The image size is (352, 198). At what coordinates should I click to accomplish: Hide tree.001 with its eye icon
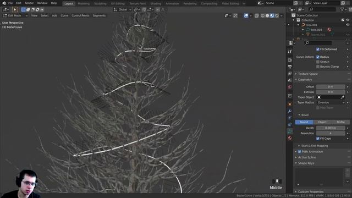pos(348,25)
